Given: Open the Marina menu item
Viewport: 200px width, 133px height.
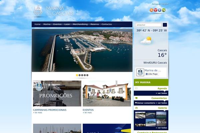Looking at the screenshot, I should coord(47,24).
